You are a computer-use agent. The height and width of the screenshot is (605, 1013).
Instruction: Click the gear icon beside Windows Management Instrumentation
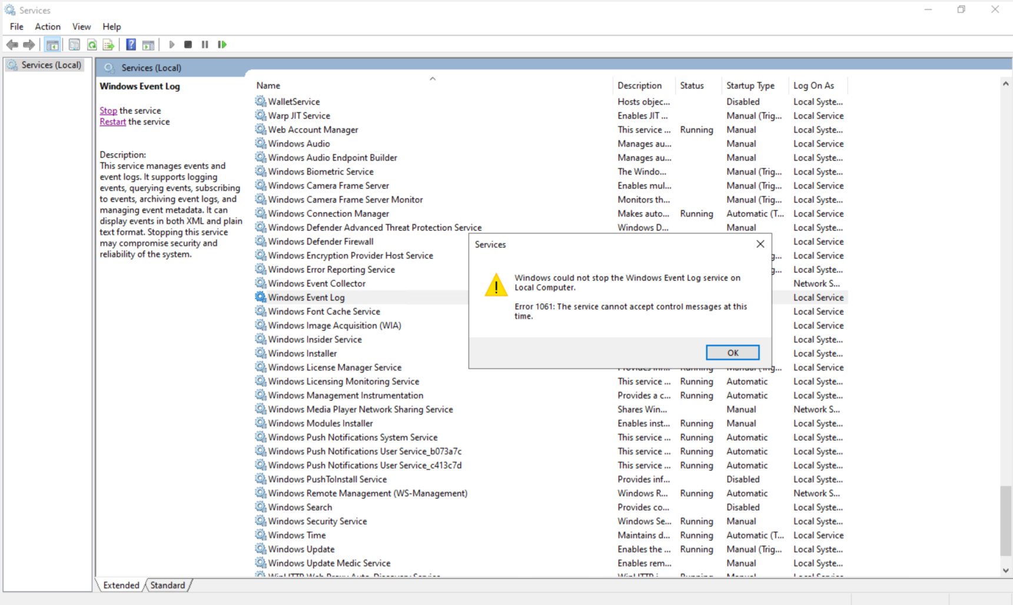point(260,395)
